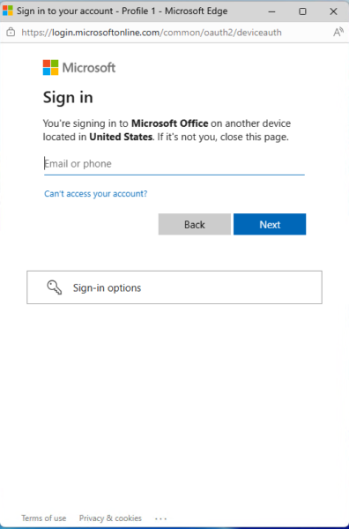Click the key icon beside Sign-in options

pyautogui.click(x=55, y=287)
